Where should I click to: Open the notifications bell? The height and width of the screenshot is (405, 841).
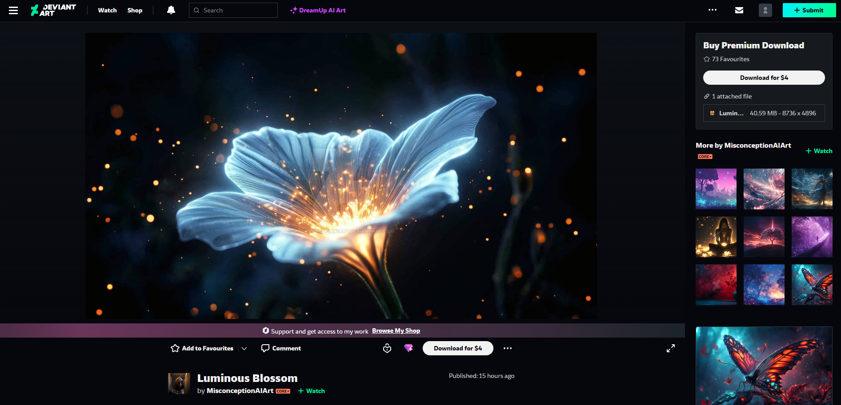coord(171,10)
